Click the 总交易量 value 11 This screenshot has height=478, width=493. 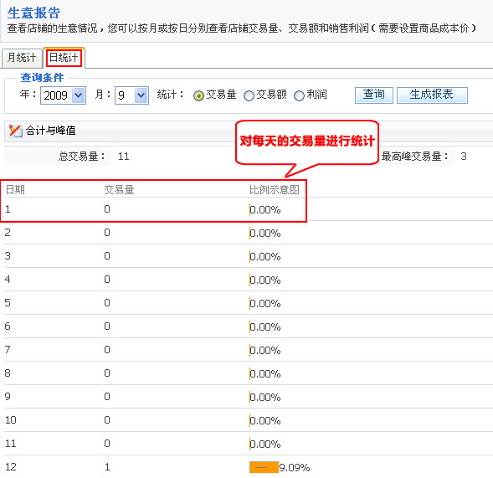124,157
